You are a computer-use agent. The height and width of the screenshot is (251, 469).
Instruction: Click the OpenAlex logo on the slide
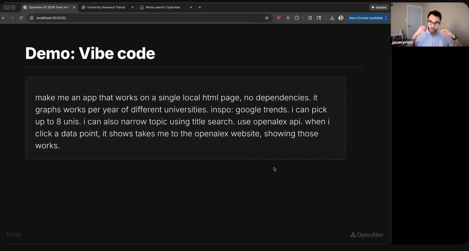pos(367,234)
